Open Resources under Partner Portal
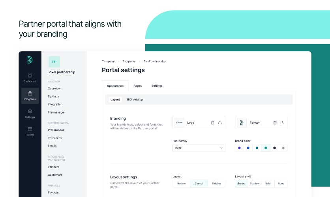This screenshot has width=330, height=197. 55,138
